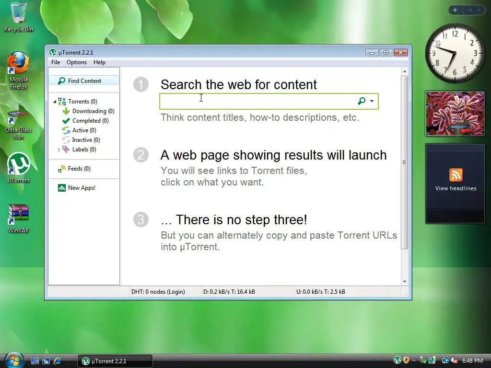Click the slideshow picture gadget thumbnail
The height and width of the screenshot is (368, 491).
point(455,114)
